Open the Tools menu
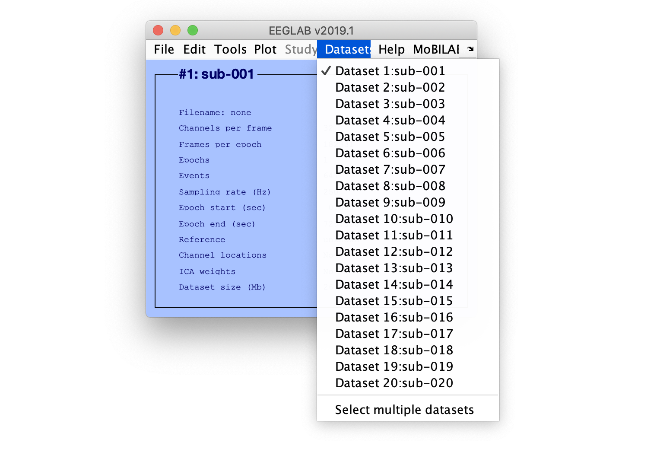 click(230, 50)
